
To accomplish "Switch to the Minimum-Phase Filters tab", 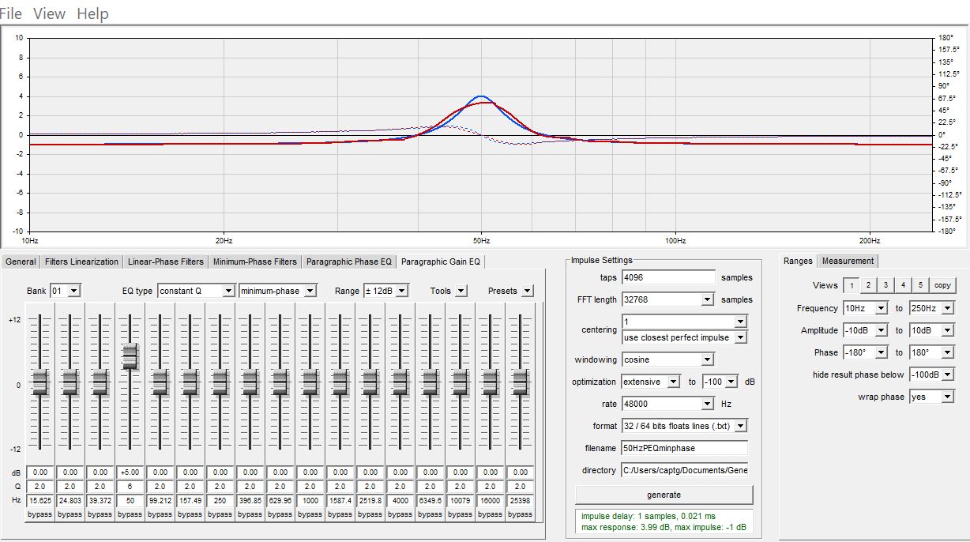I will coord(255,262).
